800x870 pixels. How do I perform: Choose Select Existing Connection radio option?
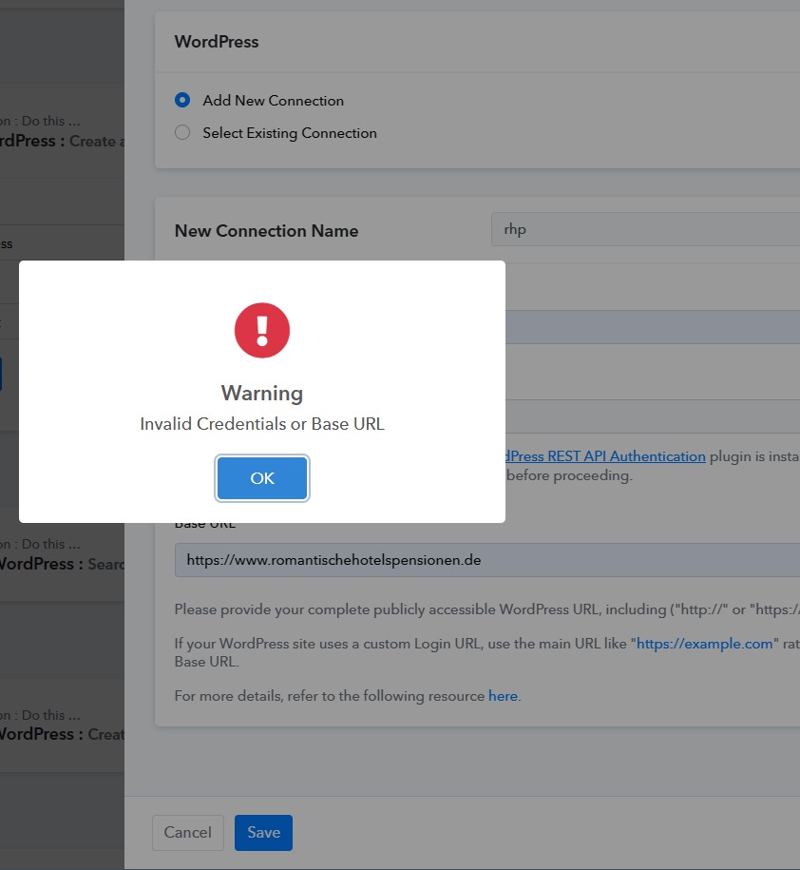tap(182, 132)
